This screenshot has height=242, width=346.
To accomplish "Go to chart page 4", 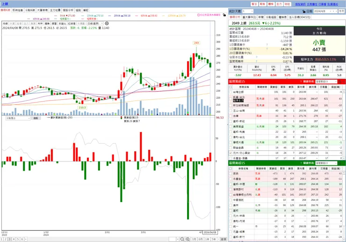I will [x=14, y=239].
